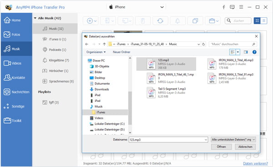Open the Alle unterstützten Dateien filter

(x=233, y=140)
